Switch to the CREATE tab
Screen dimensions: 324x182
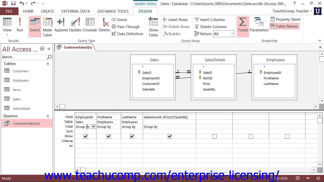pyautogui.click(x=48, y=11)
